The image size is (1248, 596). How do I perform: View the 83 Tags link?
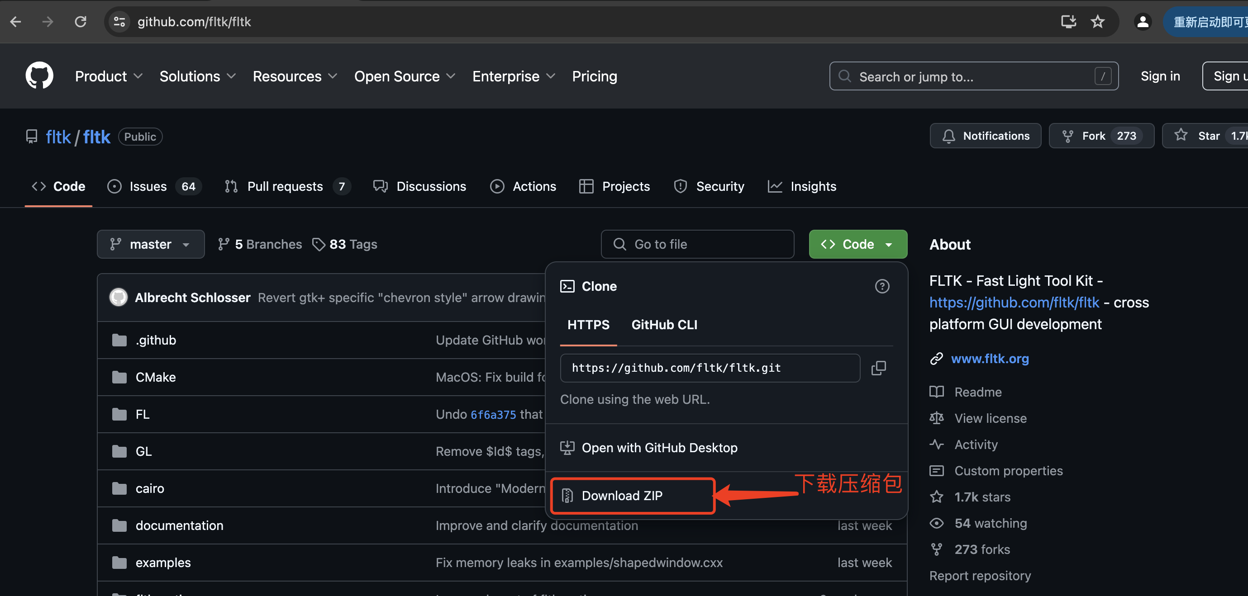click(345, 244)
